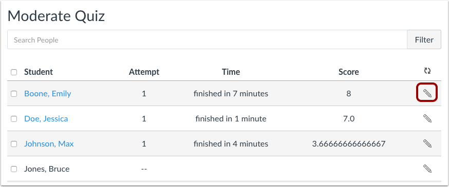
Task: Click the pencil icon for Bruce Jones
Action: click(427, 169)
